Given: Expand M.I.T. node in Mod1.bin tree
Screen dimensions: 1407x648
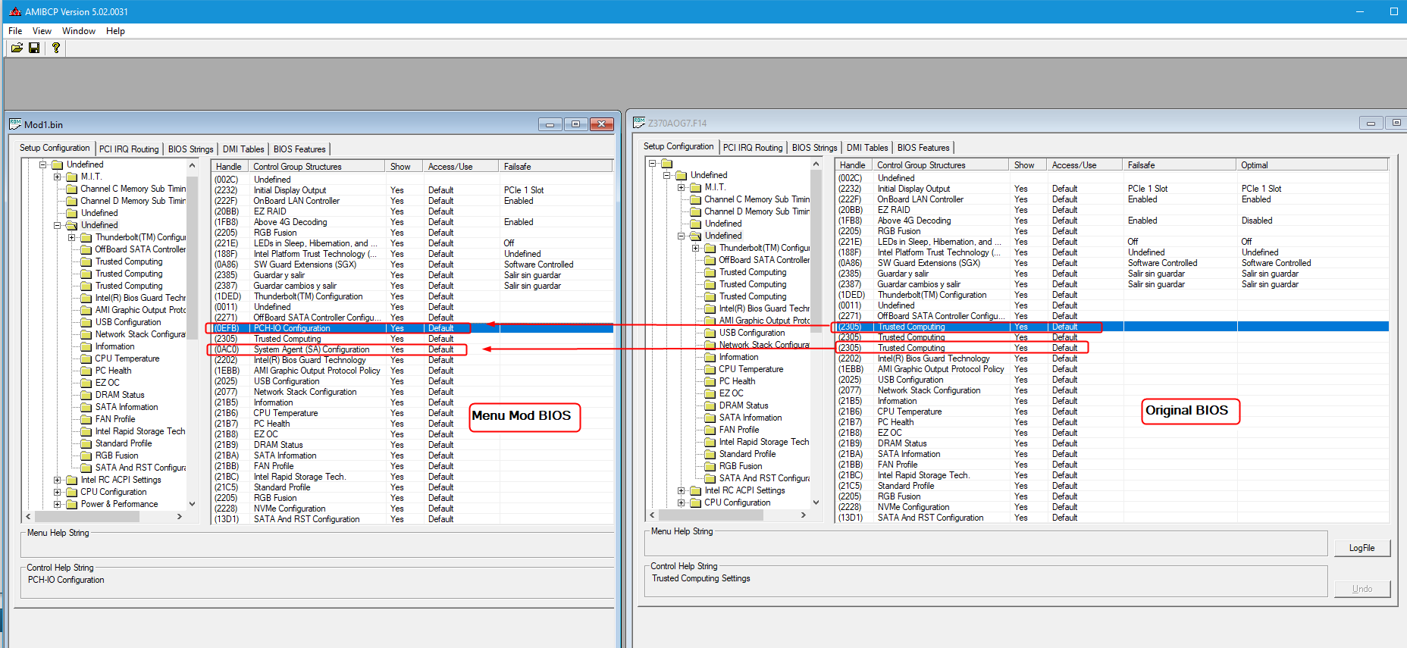Looking at the screenshot, I should coord(58,177).
